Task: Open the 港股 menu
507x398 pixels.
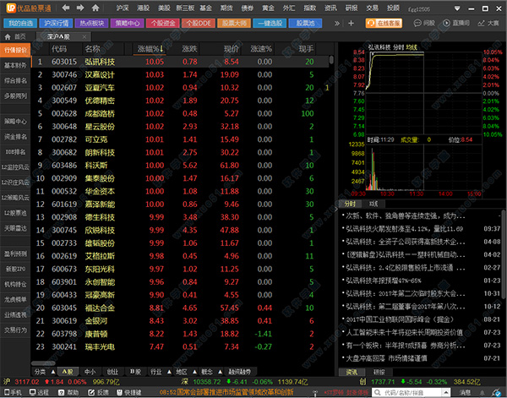Action: 143,8
